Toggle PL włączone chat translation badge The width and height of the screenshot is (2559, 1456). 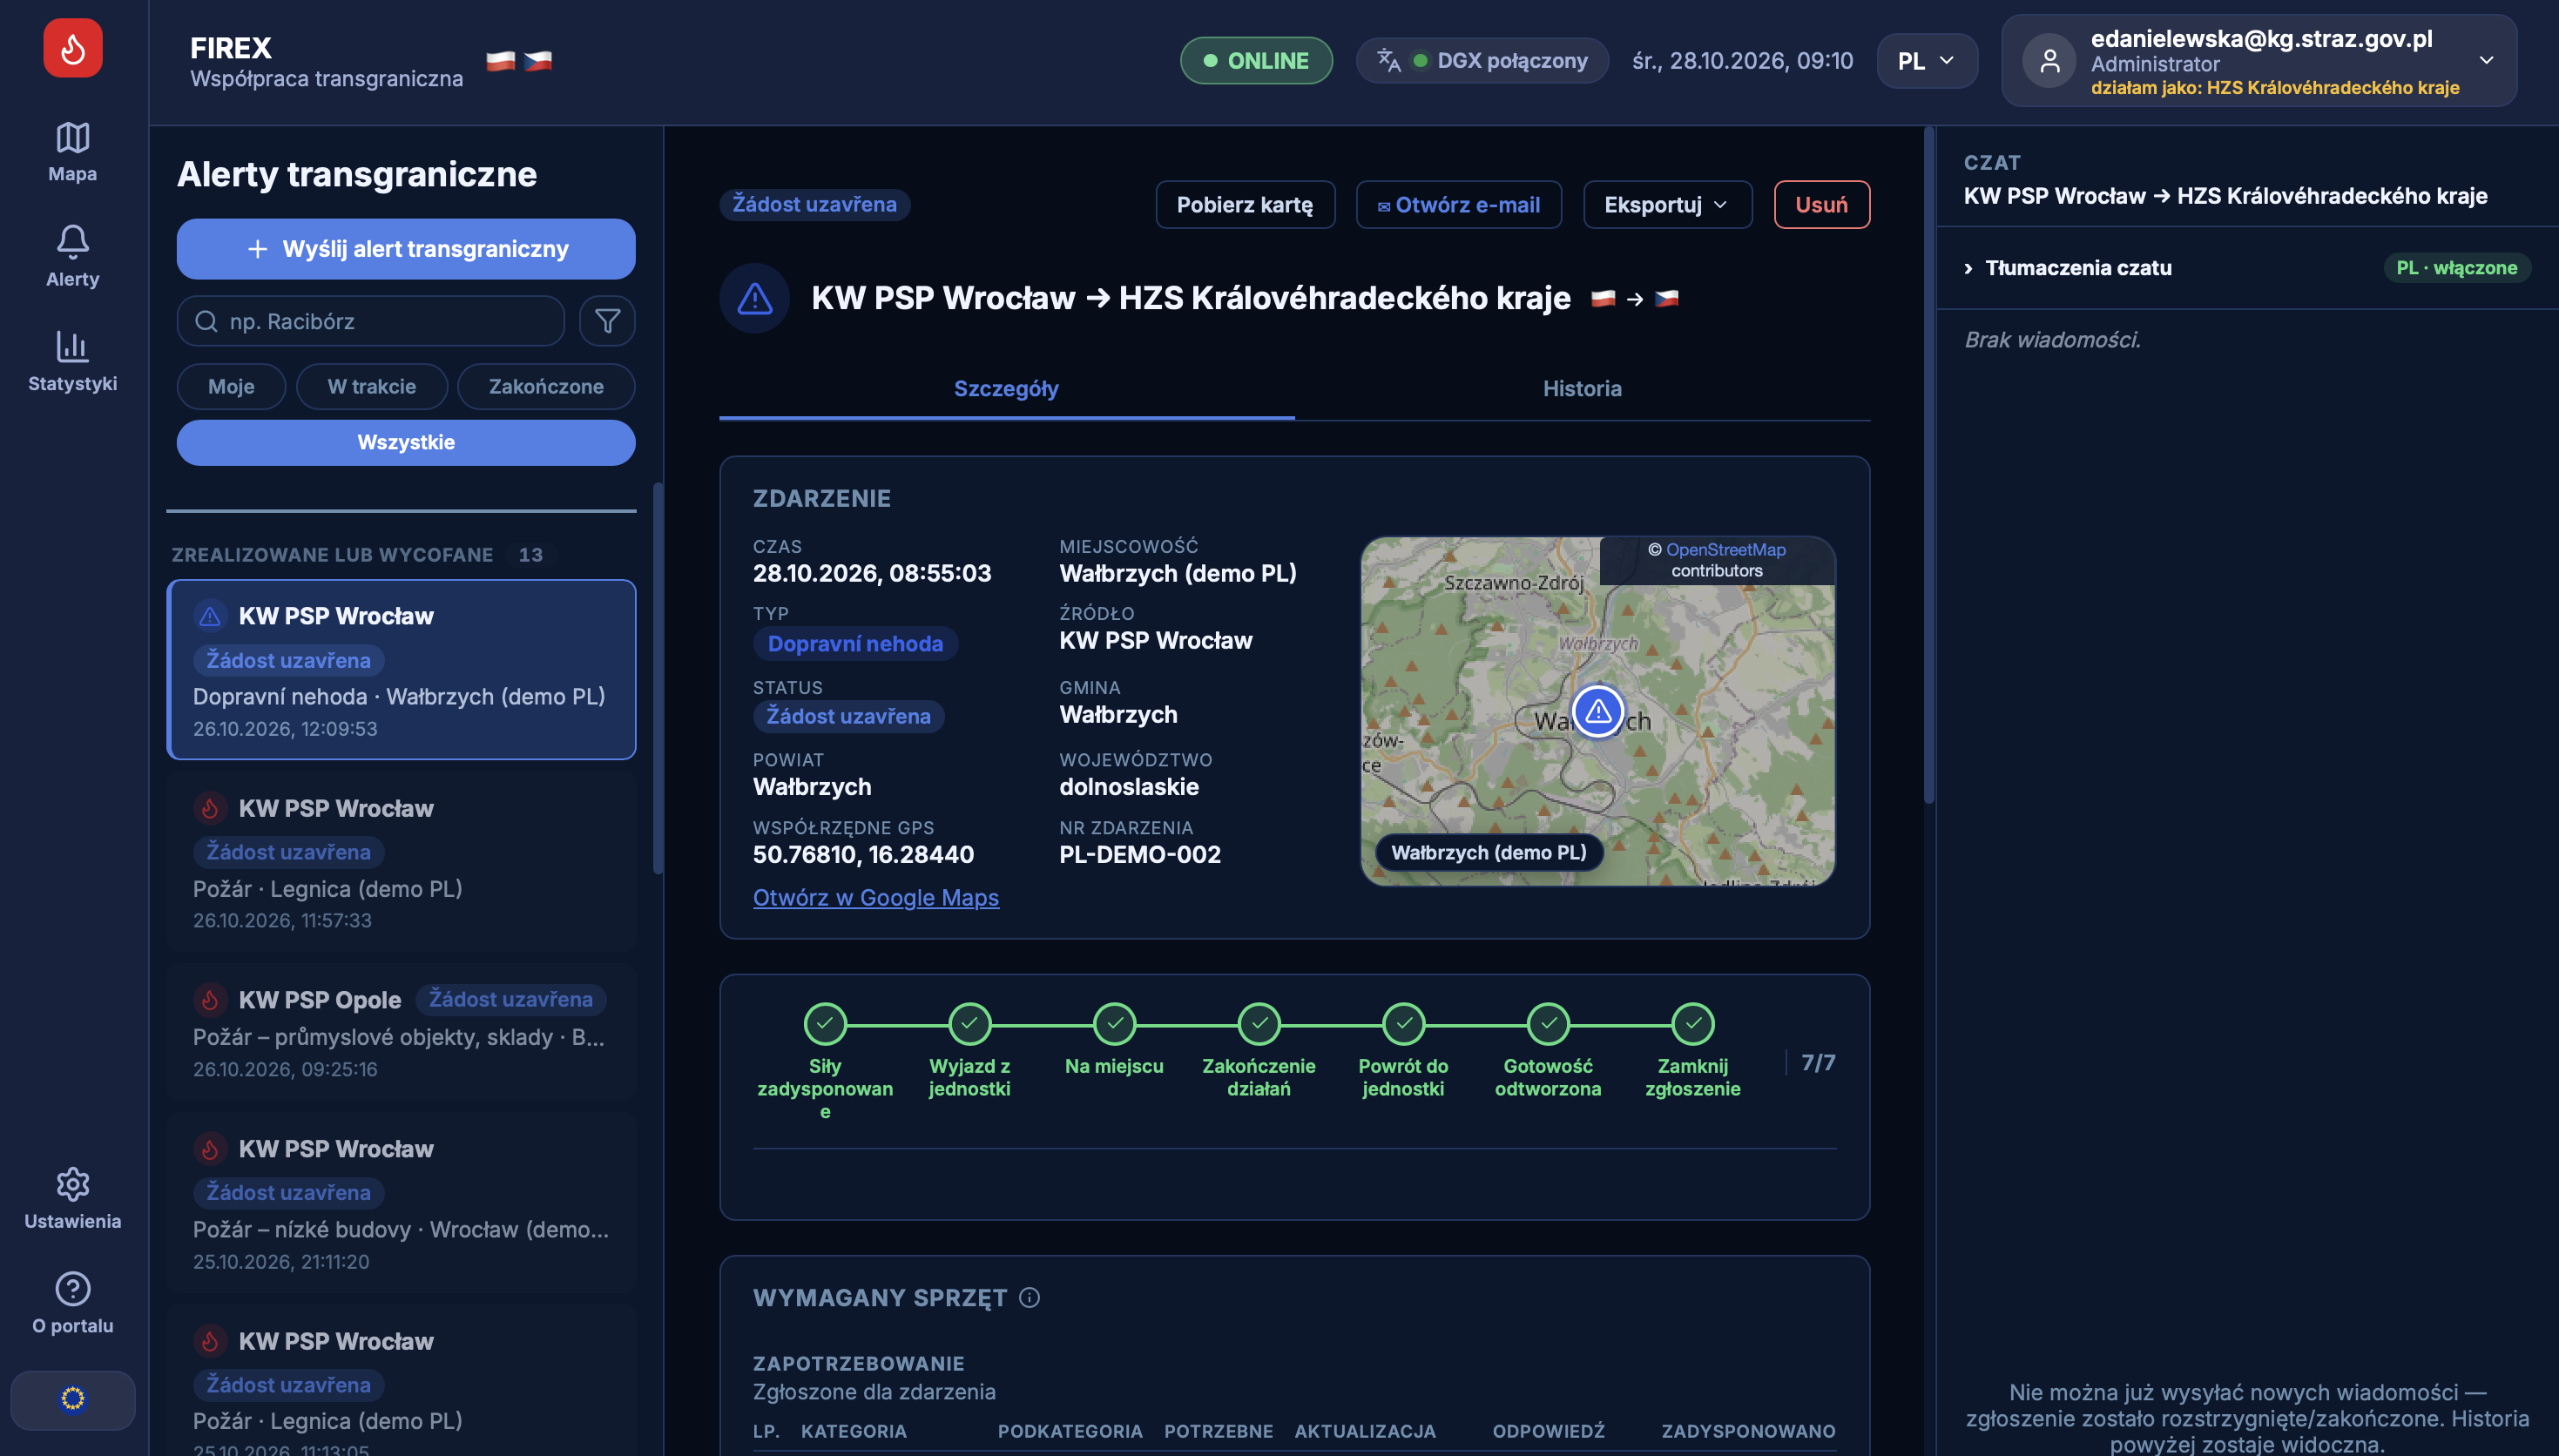click(2457, 267)
